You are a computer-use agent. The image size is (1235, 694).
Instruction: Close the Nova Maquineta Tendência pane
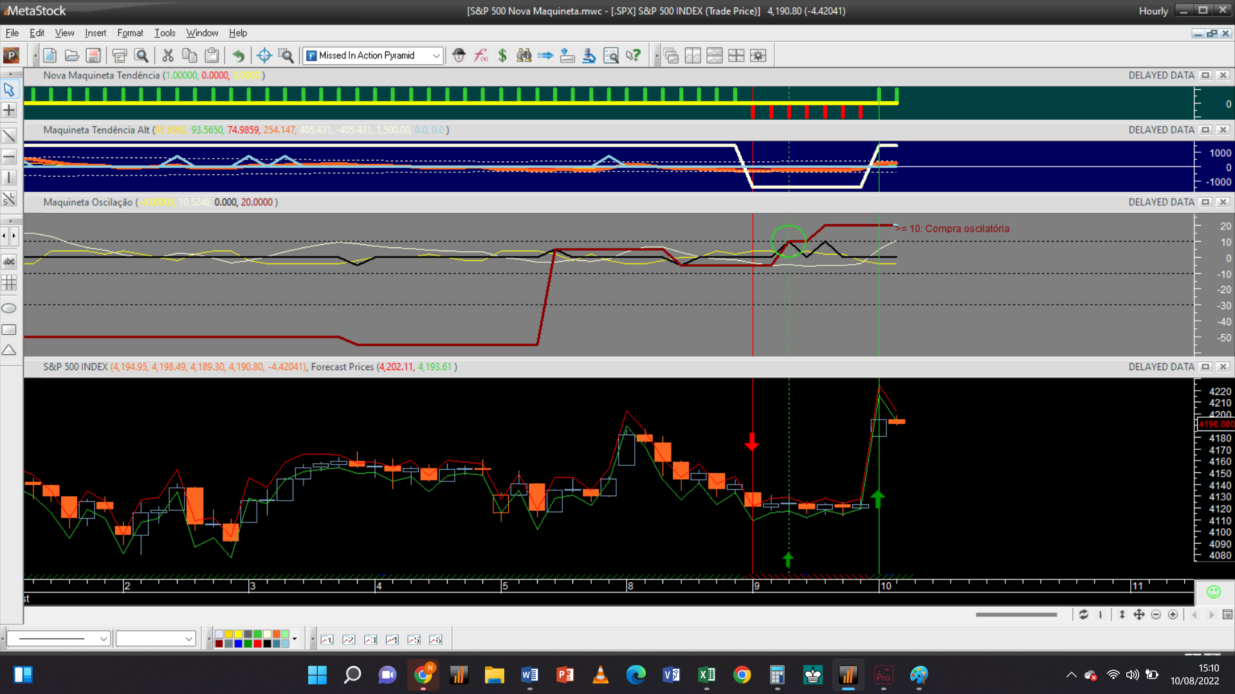coord(1223,75)
